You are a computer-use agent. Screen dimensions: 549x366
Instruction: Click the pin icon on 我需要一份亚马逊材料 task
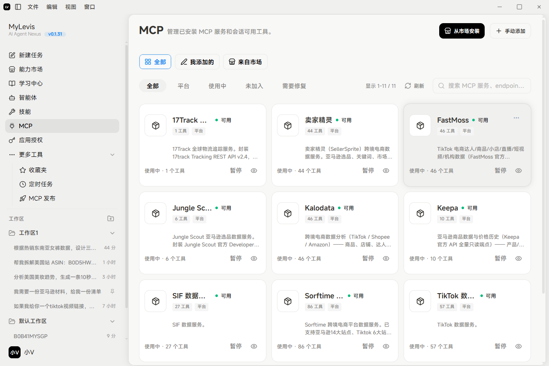(x=112, y=291)
